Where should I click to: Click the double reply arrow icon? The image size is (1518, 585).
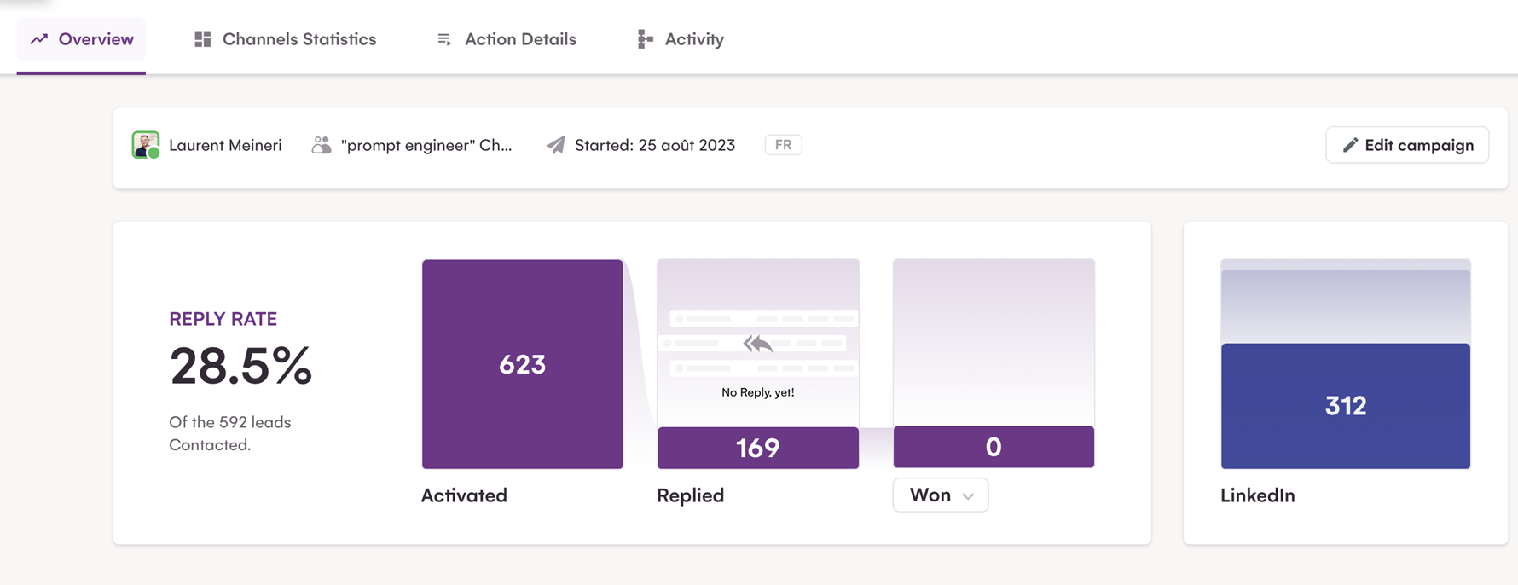pos(757,344)
